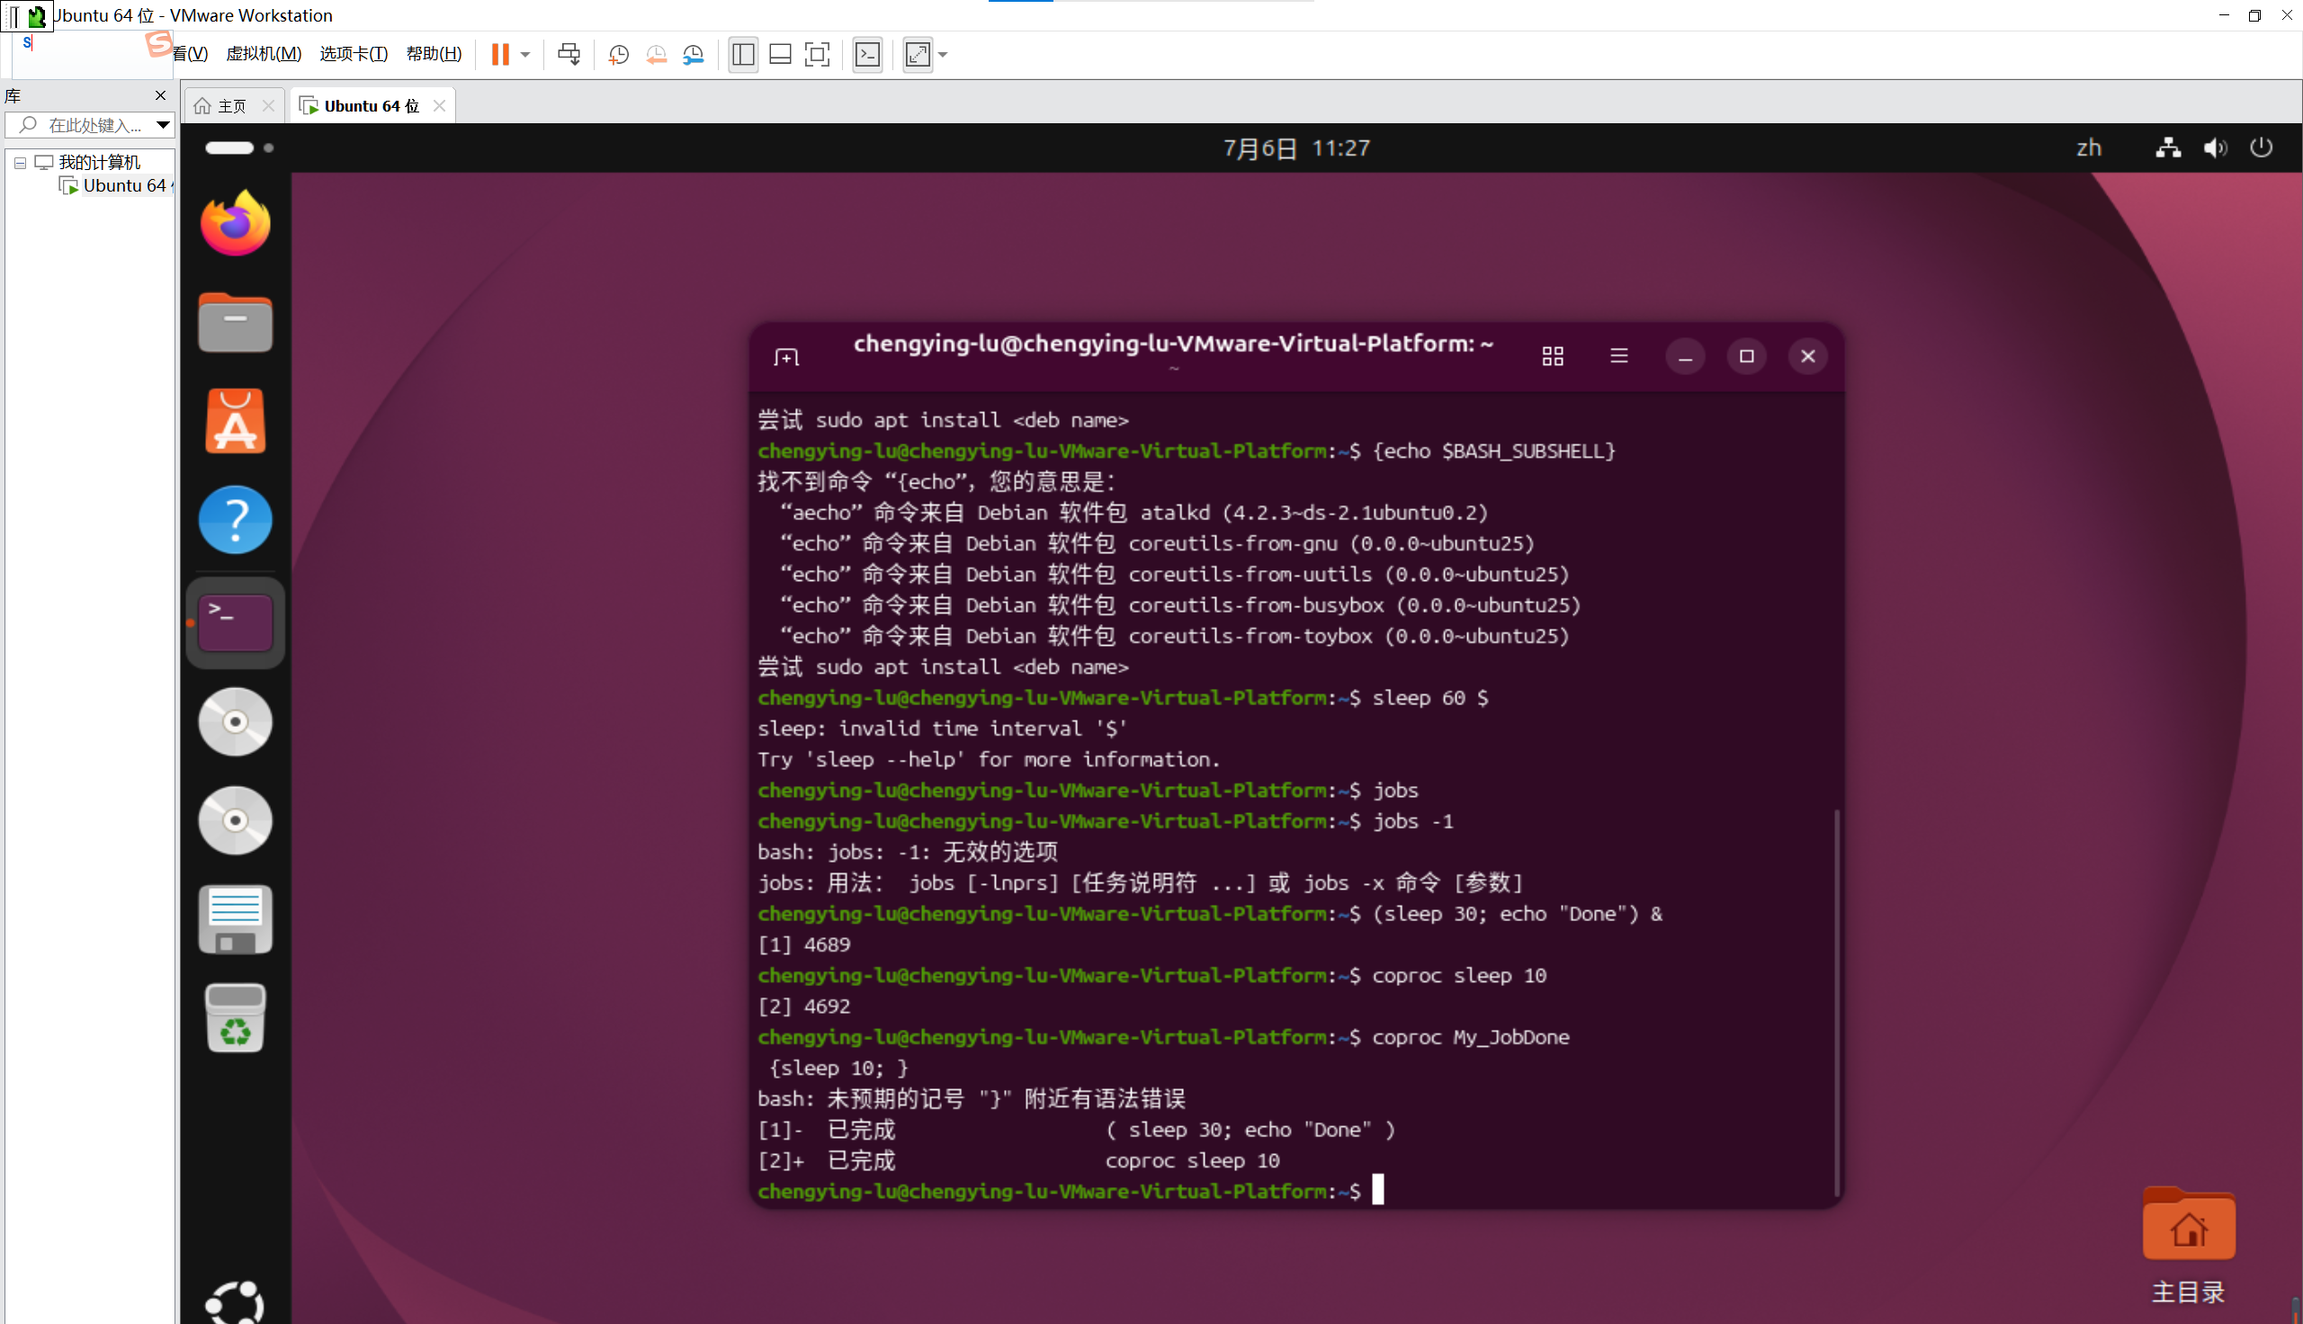Open the 虚拟机(M) menu
Viewport: 2303px width, 1324px height.
(264, 54)
